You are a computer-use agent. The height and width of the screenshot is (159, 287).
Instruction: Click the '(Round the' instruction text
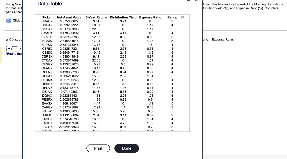[14, 54]
